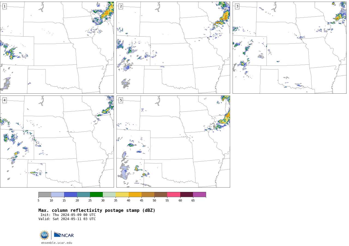The width and height of the screenshot is (349, 246).
Task: Click the colorbar tick label 50
Action: pyautogui.click(x=154, y=201)
